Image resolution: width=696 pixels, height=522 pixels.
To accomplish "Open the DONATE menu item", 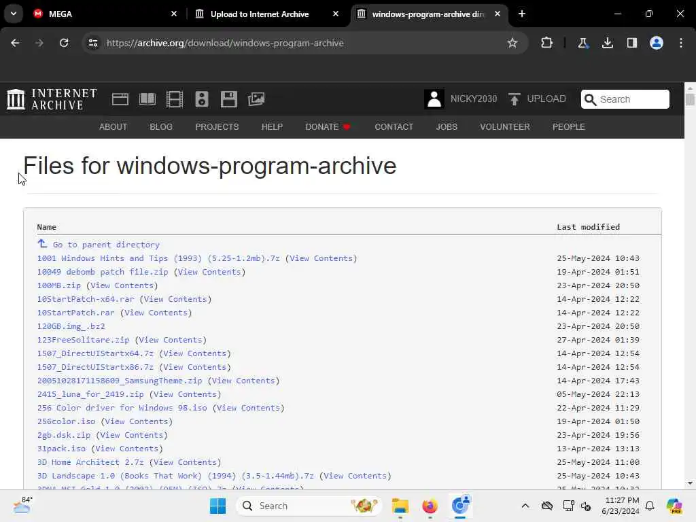I will tap(328, 127).
